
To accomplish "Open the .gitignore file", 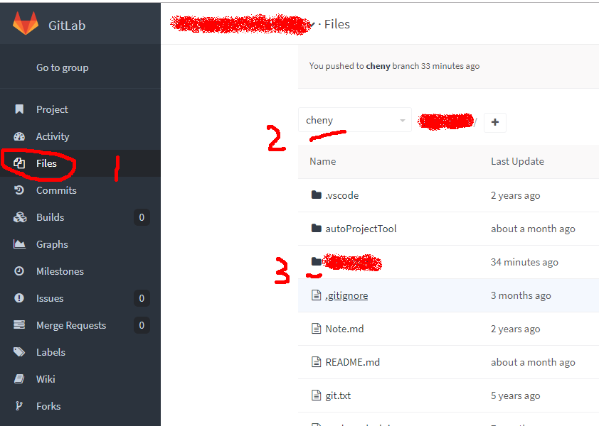I will 346,295.
